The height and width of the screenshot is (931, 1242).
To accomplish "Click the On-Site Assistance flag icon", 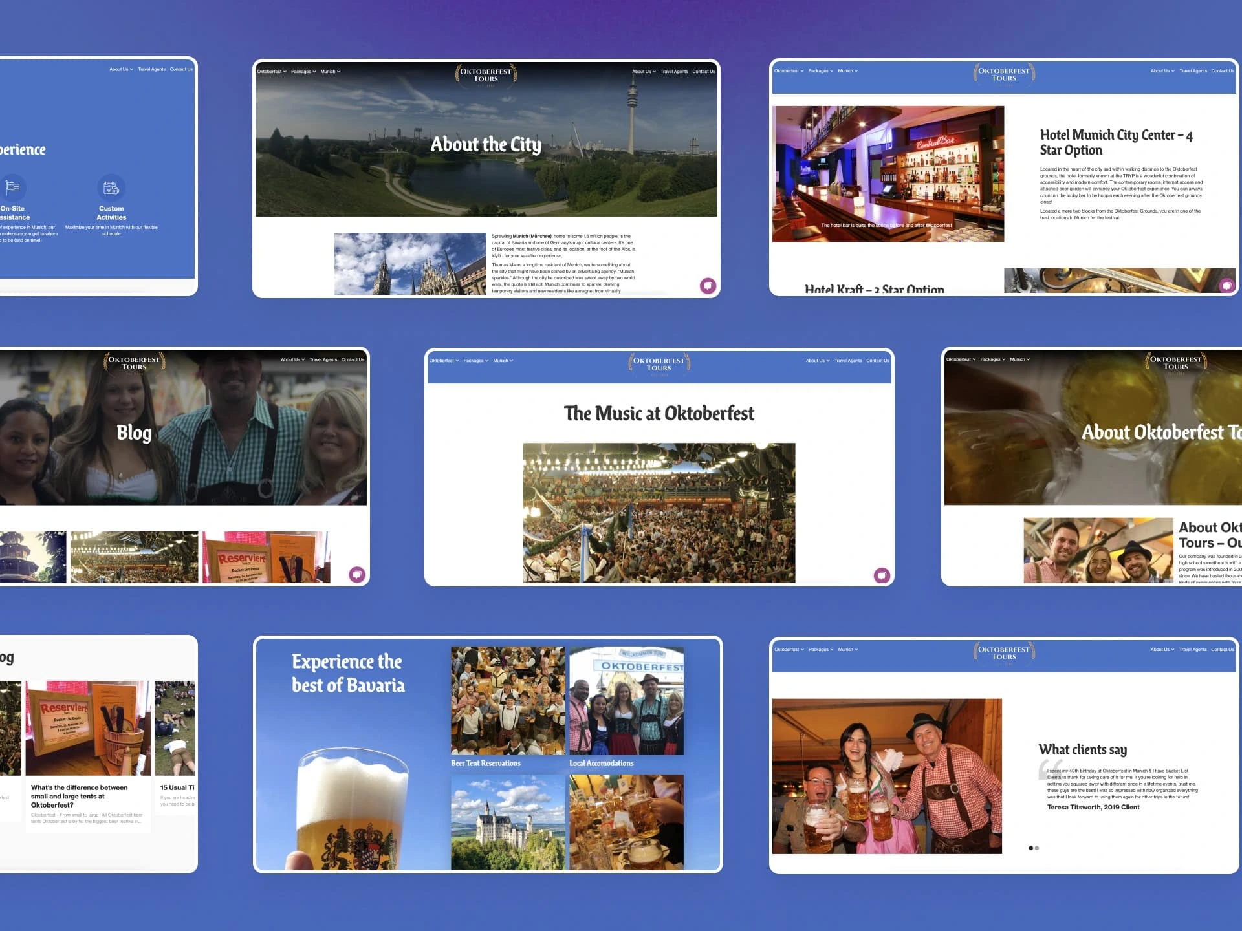I will click(12, 187).
